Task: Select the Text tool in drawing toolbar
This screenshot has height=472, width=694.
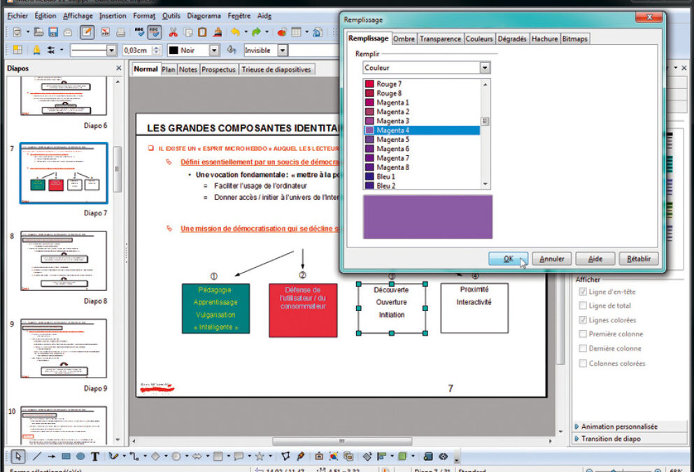Action: [95, 457]
